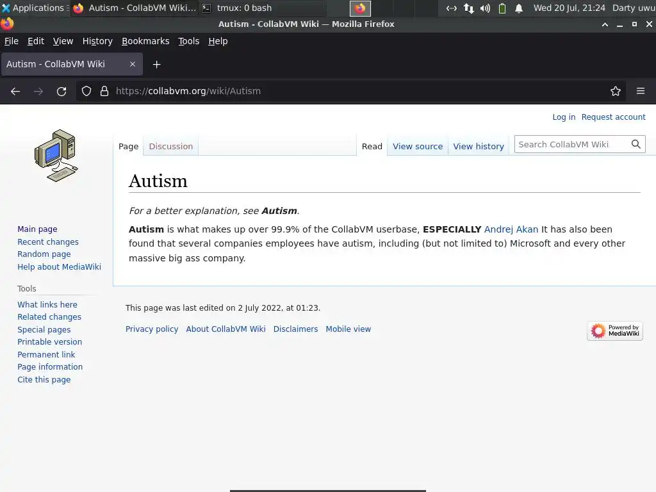
Task: Open a Random page
Action: [44, 254]
